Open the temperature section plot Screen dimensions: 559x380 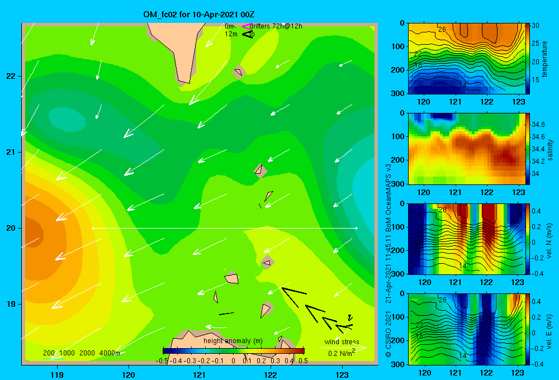coord(466,59)
